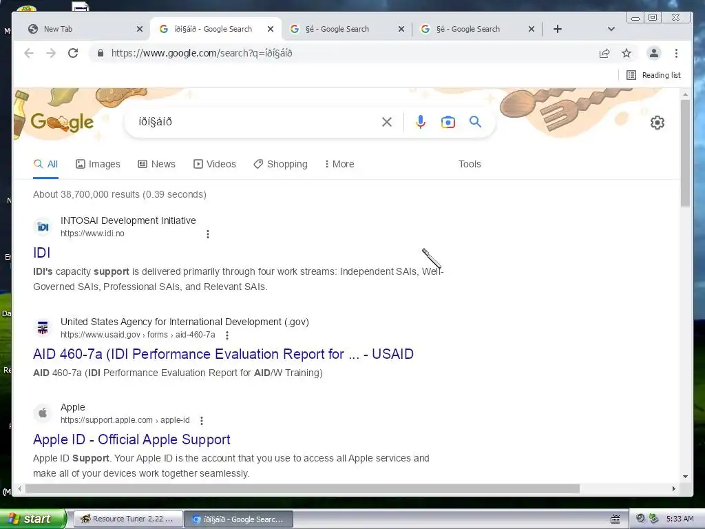Click the IDI site favicon
The image size is (705, 529).
(x=43, y=227)
